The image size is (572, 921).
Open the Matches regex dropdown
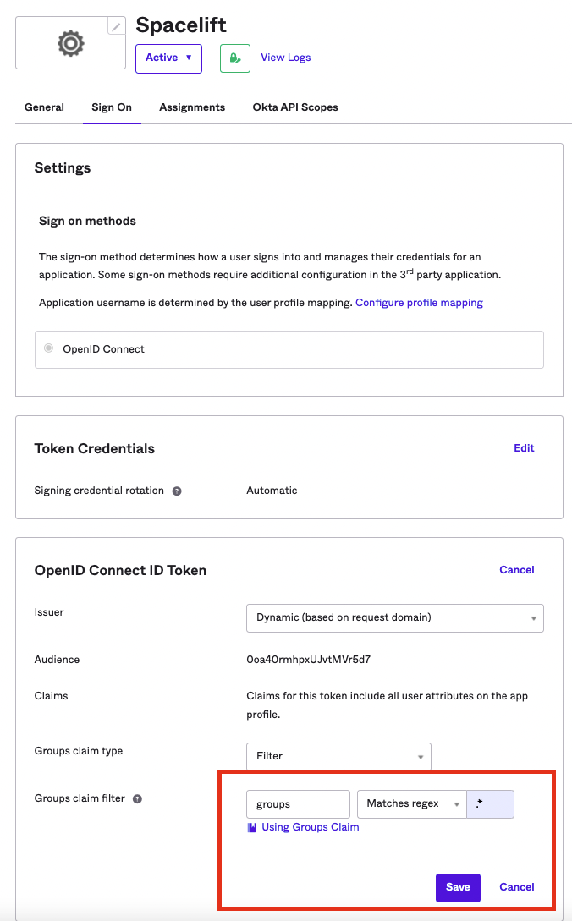point(411,803)
